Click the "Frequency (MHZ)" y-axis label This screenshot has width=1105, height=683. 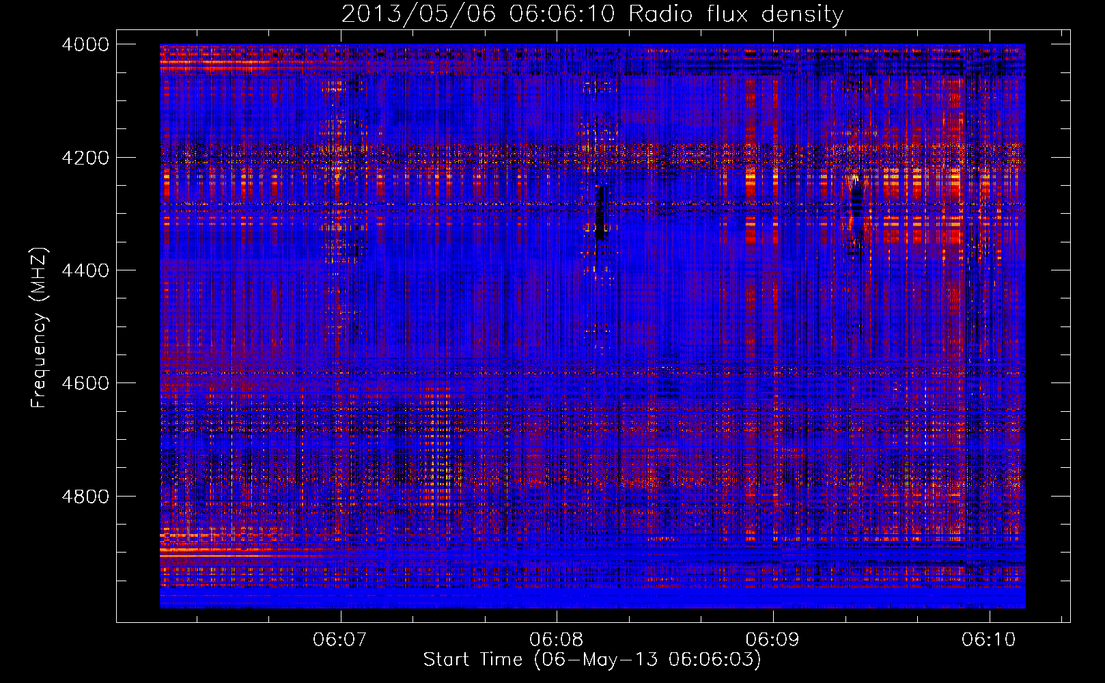tap(39, 328)
